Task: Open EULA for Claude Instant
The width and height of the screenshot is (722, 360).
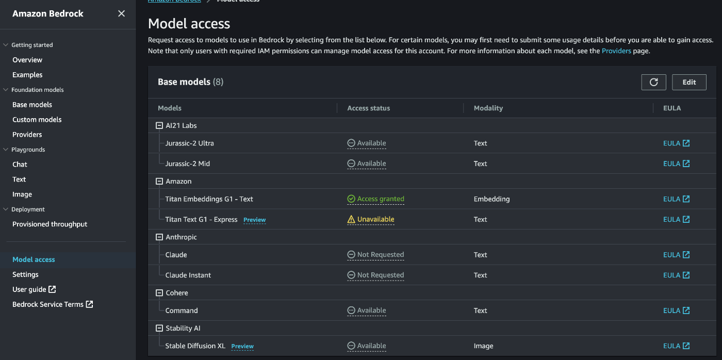Action: point(676,275)
